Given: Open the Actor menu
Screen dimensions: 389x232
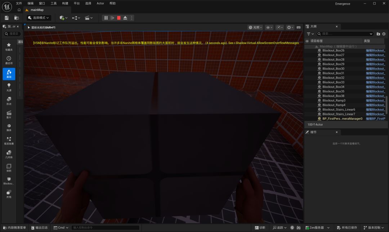Looking at the screenshot, I should pos(100,4).
